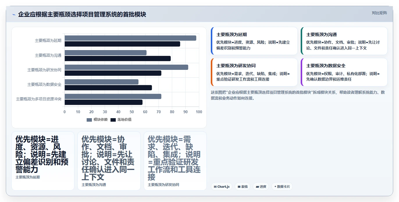Viewport: 399px width, 202px height.
Task: Click the 主要瓶颈为数据安全 chart axis label
Action: 44,84
